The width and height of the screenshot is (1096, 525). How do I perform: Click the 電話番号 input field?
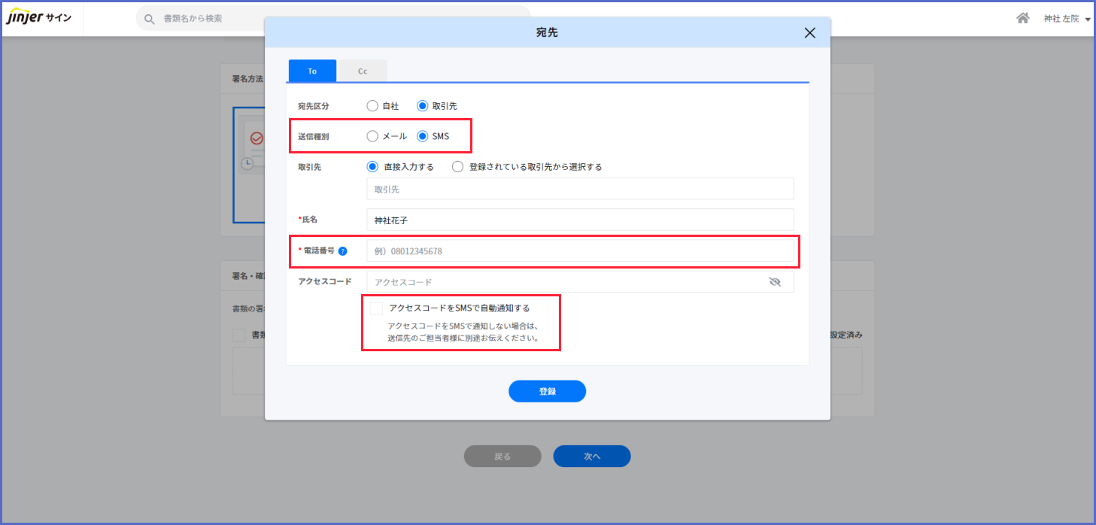click(579, 251)
